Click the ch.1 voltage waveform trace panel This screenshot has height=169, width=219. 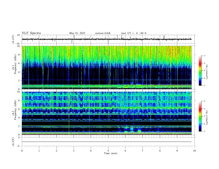tap(108, 39)
